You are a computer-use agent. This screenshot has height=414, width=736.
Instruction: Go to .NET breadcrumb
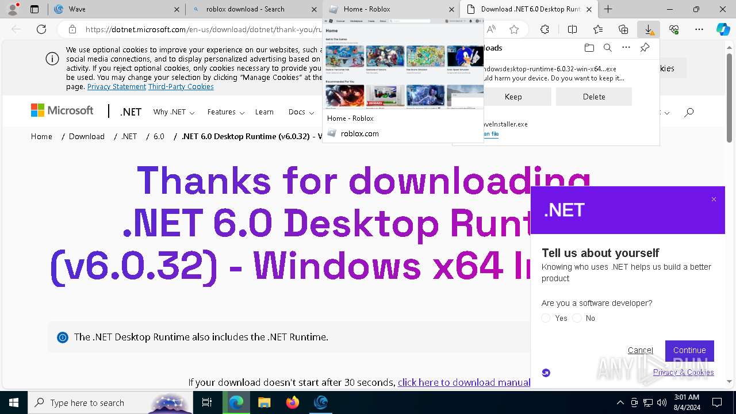click(129, 136)
